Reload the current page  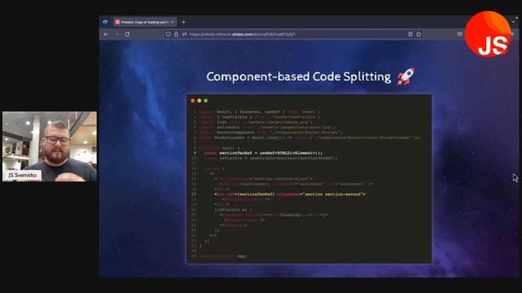click(127, 34)
